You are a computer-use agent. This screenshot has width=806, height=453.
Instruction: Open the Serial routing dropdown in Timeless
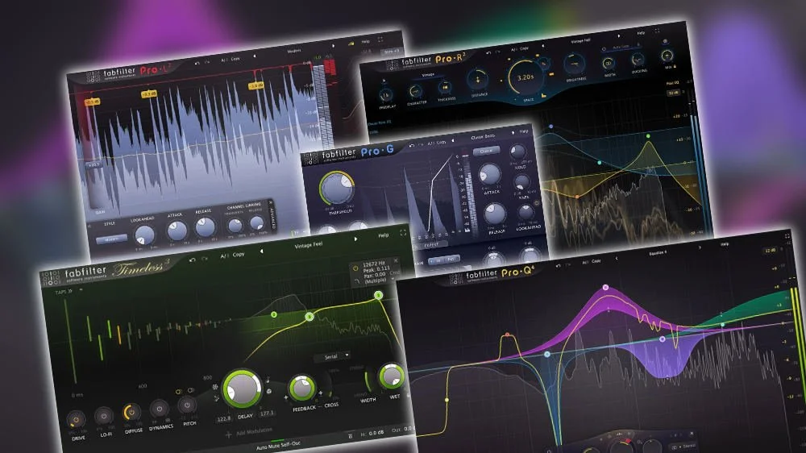(x=334, y=356)
